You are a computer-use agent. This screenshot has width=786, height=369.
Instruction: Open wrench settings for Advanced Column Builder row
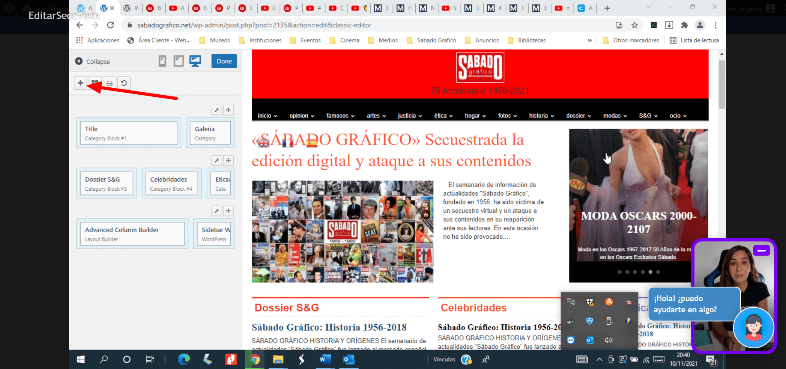(217, 211)
